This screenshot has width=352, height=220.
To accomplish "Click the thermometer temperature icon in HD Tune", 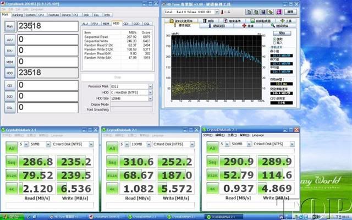I will (222, 12).
